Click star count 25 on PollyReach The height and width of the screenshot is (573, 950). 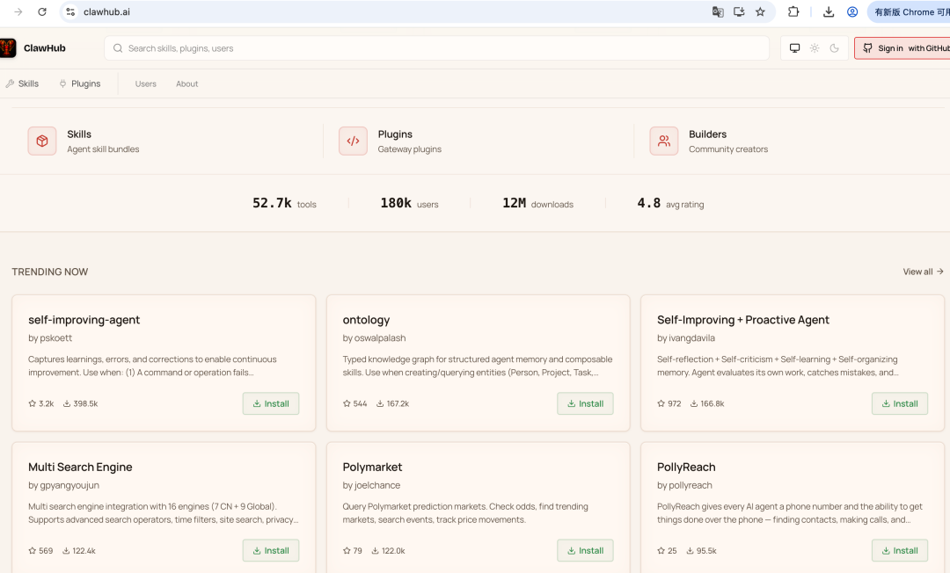(x=667, y=551)
